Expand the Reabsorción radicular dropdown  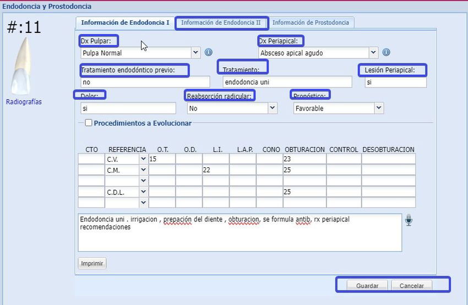[x=272, y=108]
